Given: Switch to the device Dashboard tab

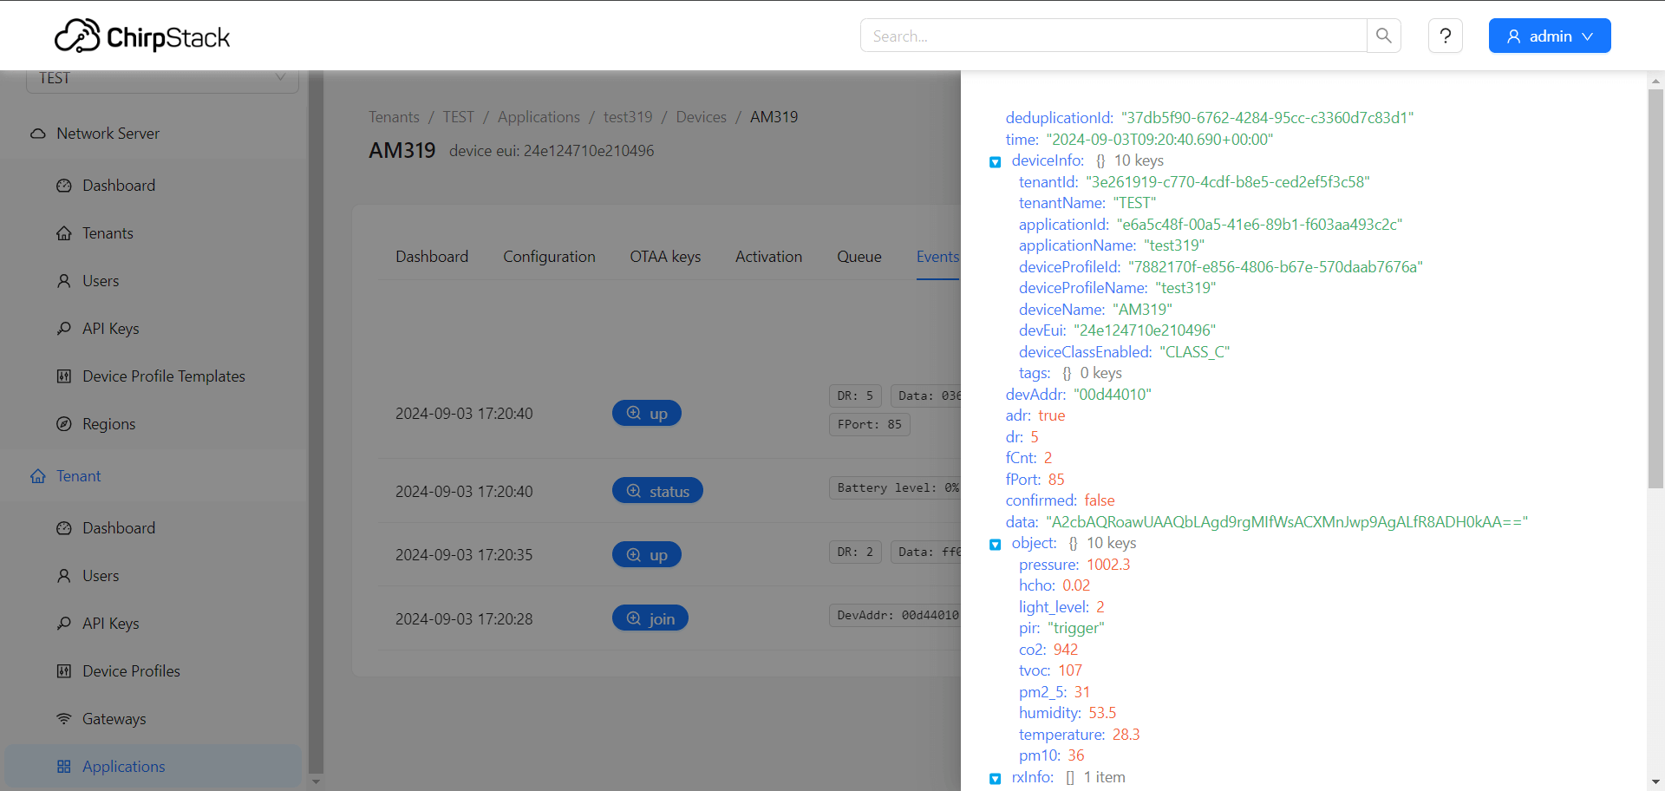Looking at the screenshot, I should click(432, 257).
